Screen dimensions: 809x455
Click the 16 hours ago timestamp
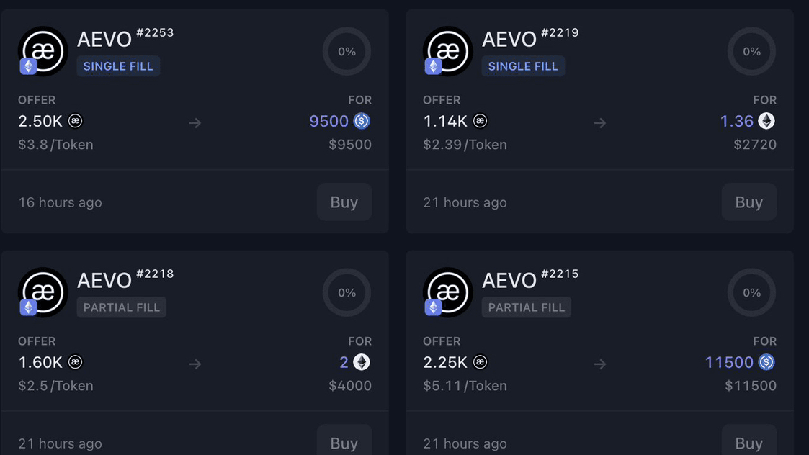click(x=60, y=202)
